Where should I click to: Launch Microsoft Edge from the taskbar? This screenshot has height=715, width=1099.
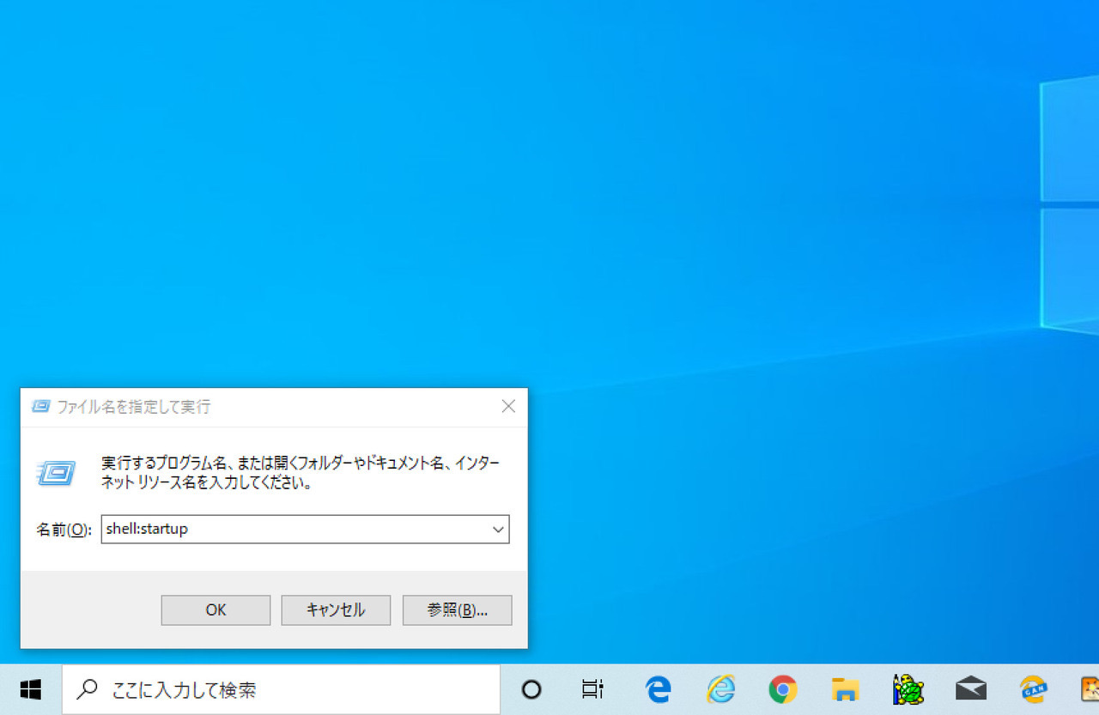coord(658,689)
